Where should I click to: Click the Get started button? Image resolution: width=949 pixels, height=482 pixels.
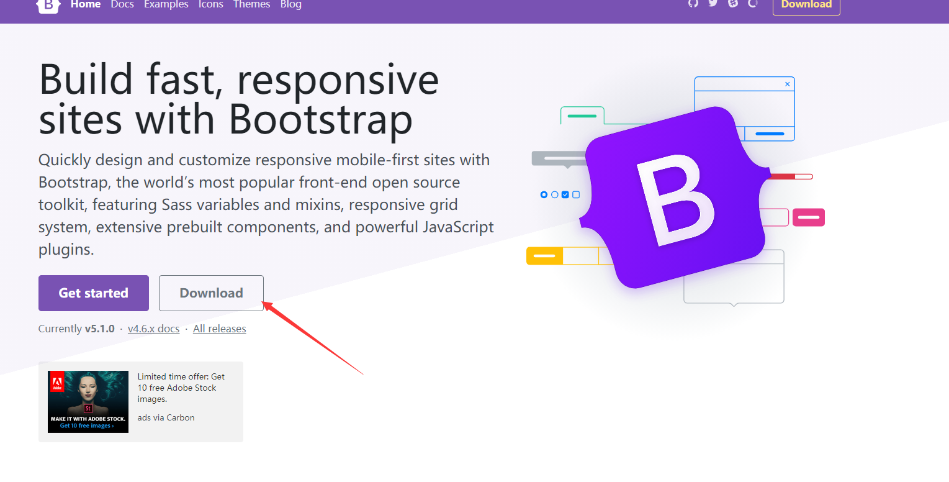[x=93, y=293]
